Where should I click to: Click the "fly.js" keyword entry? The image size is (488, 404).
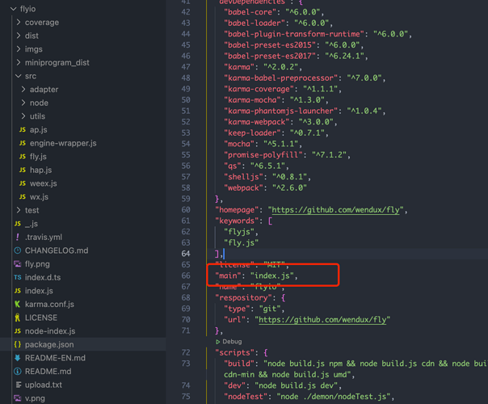[x=242, y=242]
